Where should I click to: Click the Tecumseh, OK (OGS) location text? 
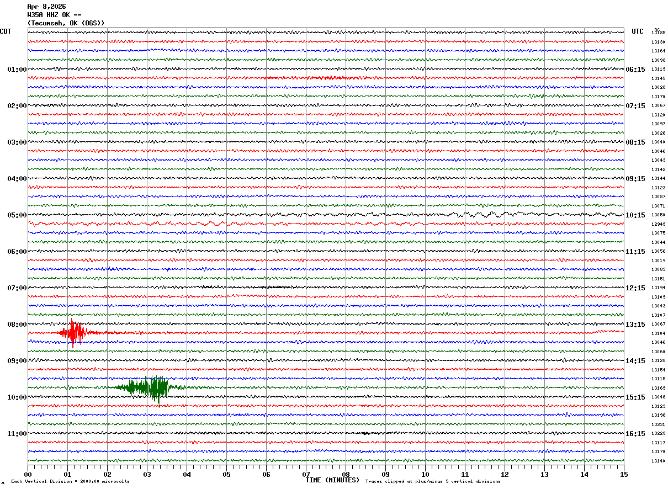point(66,23)
